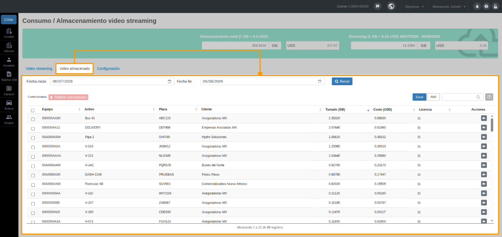Image resolution: width=502 pixels, height=237 pixels.
Task: Tick the Pipa 2 row checkbox
Action: (33, 138)
